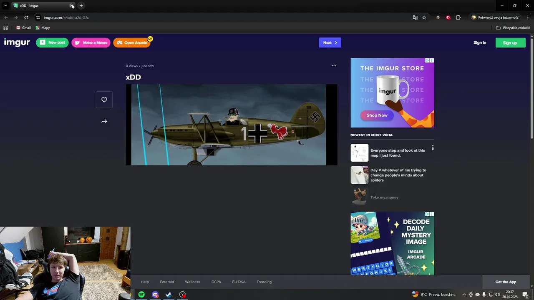Open the 'Wszystkie zakładki' folder

513,28
